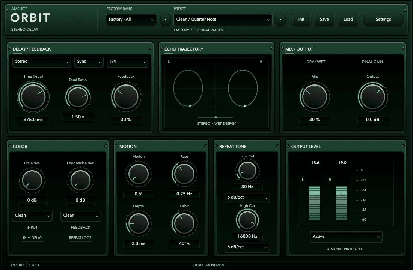Click the Init button

pos(301,19)
